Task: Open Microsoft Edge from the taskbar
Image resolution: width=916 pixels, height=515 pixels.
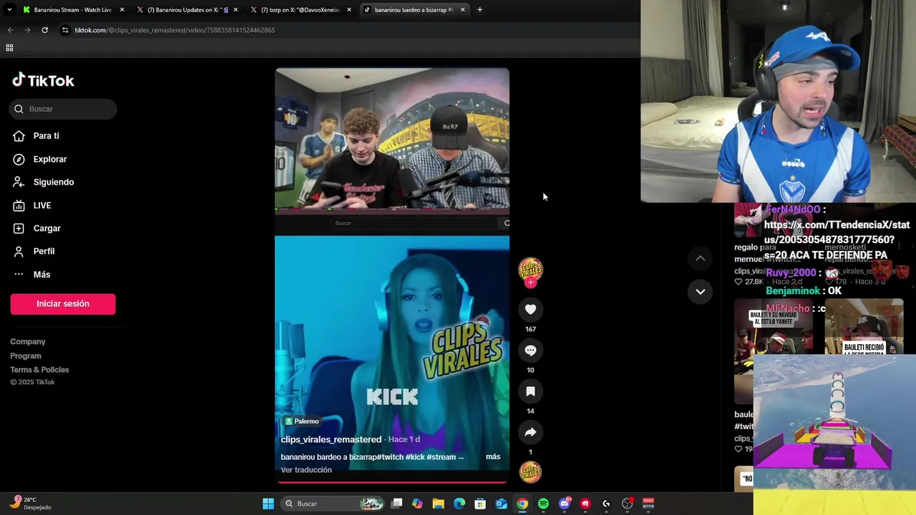Action: pyautogui.click(x=459, y=504)
